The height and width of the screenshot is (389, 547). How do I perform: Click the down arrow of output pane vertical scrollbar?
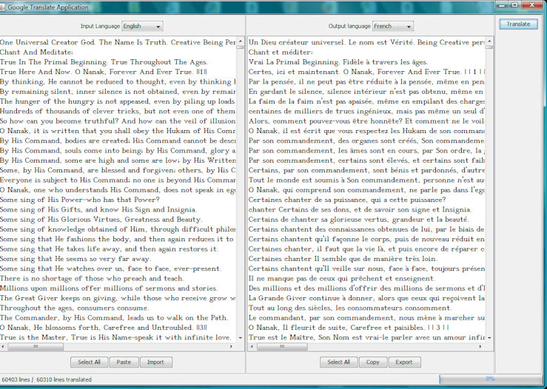click(489, 337)
